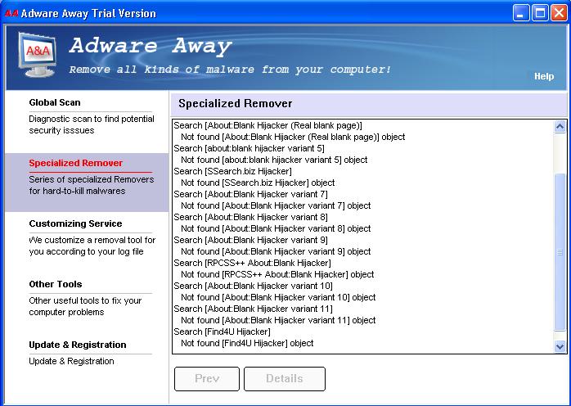Image resolution: width=571 pixels, height=406 pixels.
Task: Click the lower 'Update & Registration' description text
Action: point(71,361)
